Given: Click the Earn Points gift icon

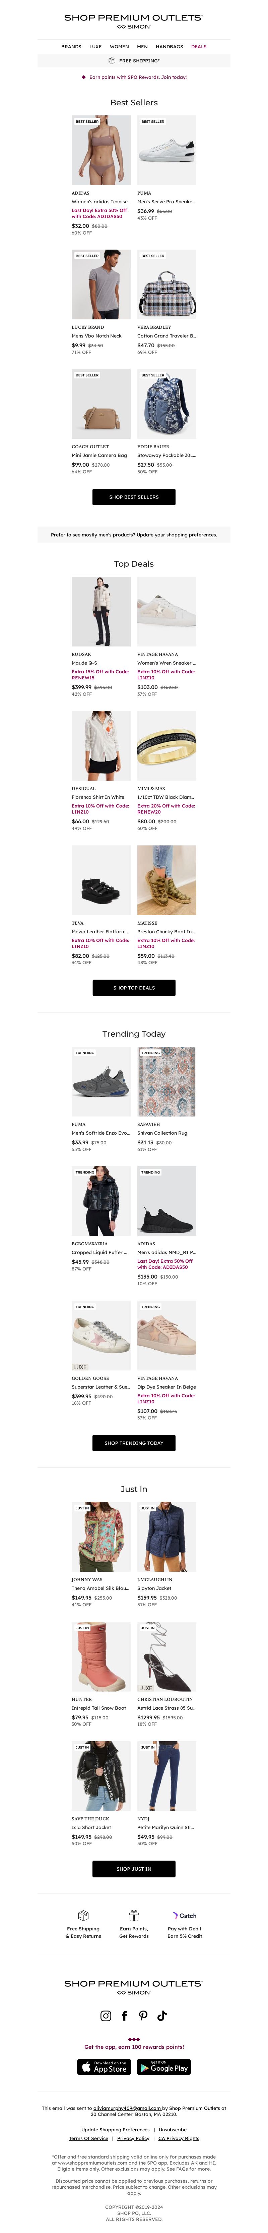Looking at the screenshot, I should click(134, 1915).
